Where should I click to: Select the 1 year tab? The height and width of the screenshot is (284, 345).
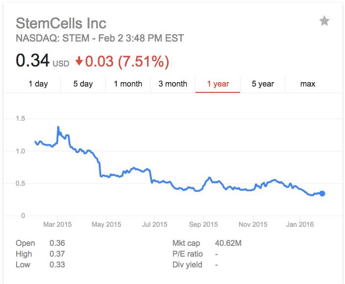pos(217,84)
